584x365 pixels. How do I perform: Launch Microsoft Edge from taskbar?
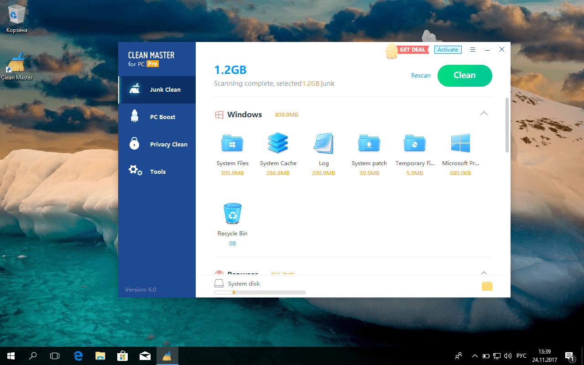pyautogui.click(x=78, y=356)
